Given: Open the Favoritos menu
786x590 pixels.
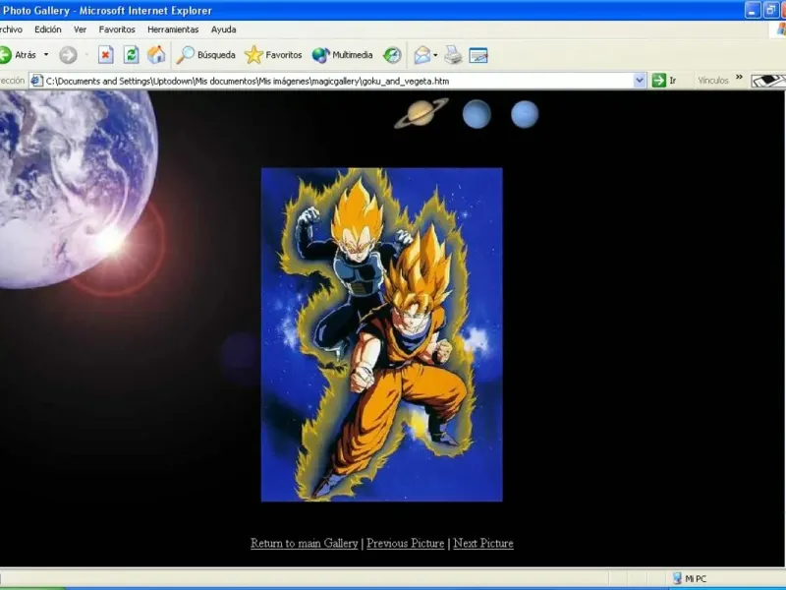Looking at the screenshot, I should pos(117,29).
